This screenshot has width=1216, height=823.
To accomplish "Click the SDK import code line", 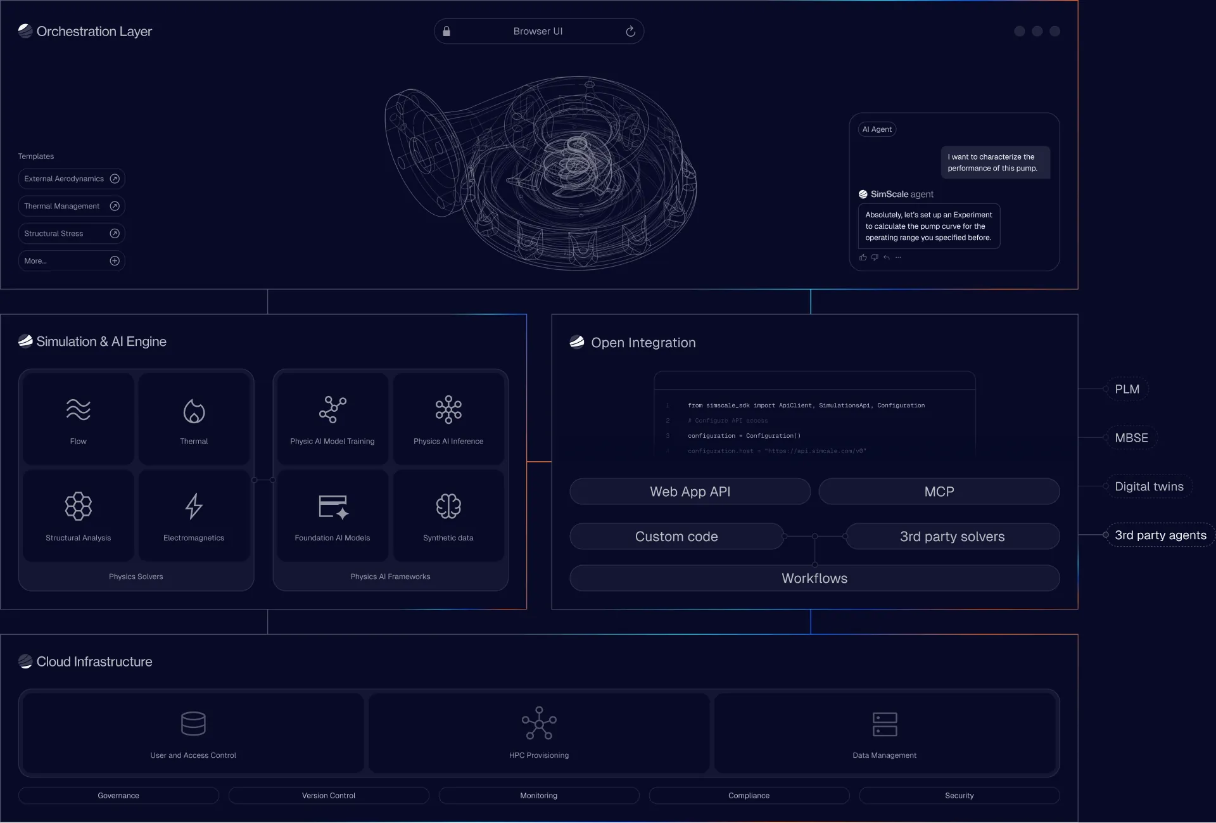I will [x=806, y=405].
